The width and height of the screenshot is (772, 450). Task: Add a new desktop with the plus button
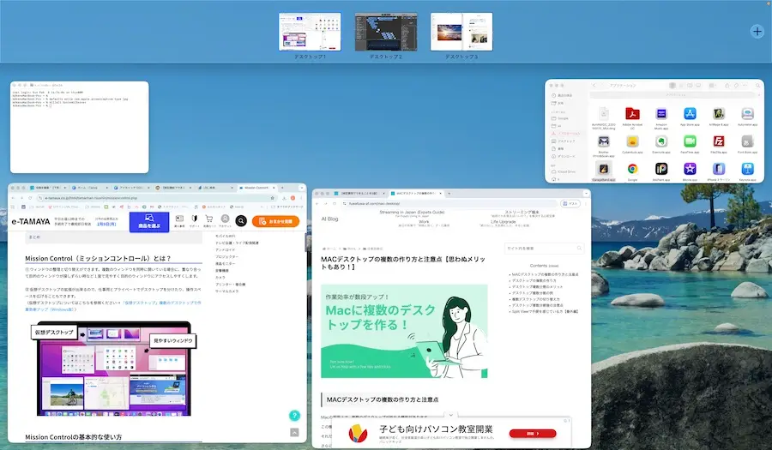(757, 32)
